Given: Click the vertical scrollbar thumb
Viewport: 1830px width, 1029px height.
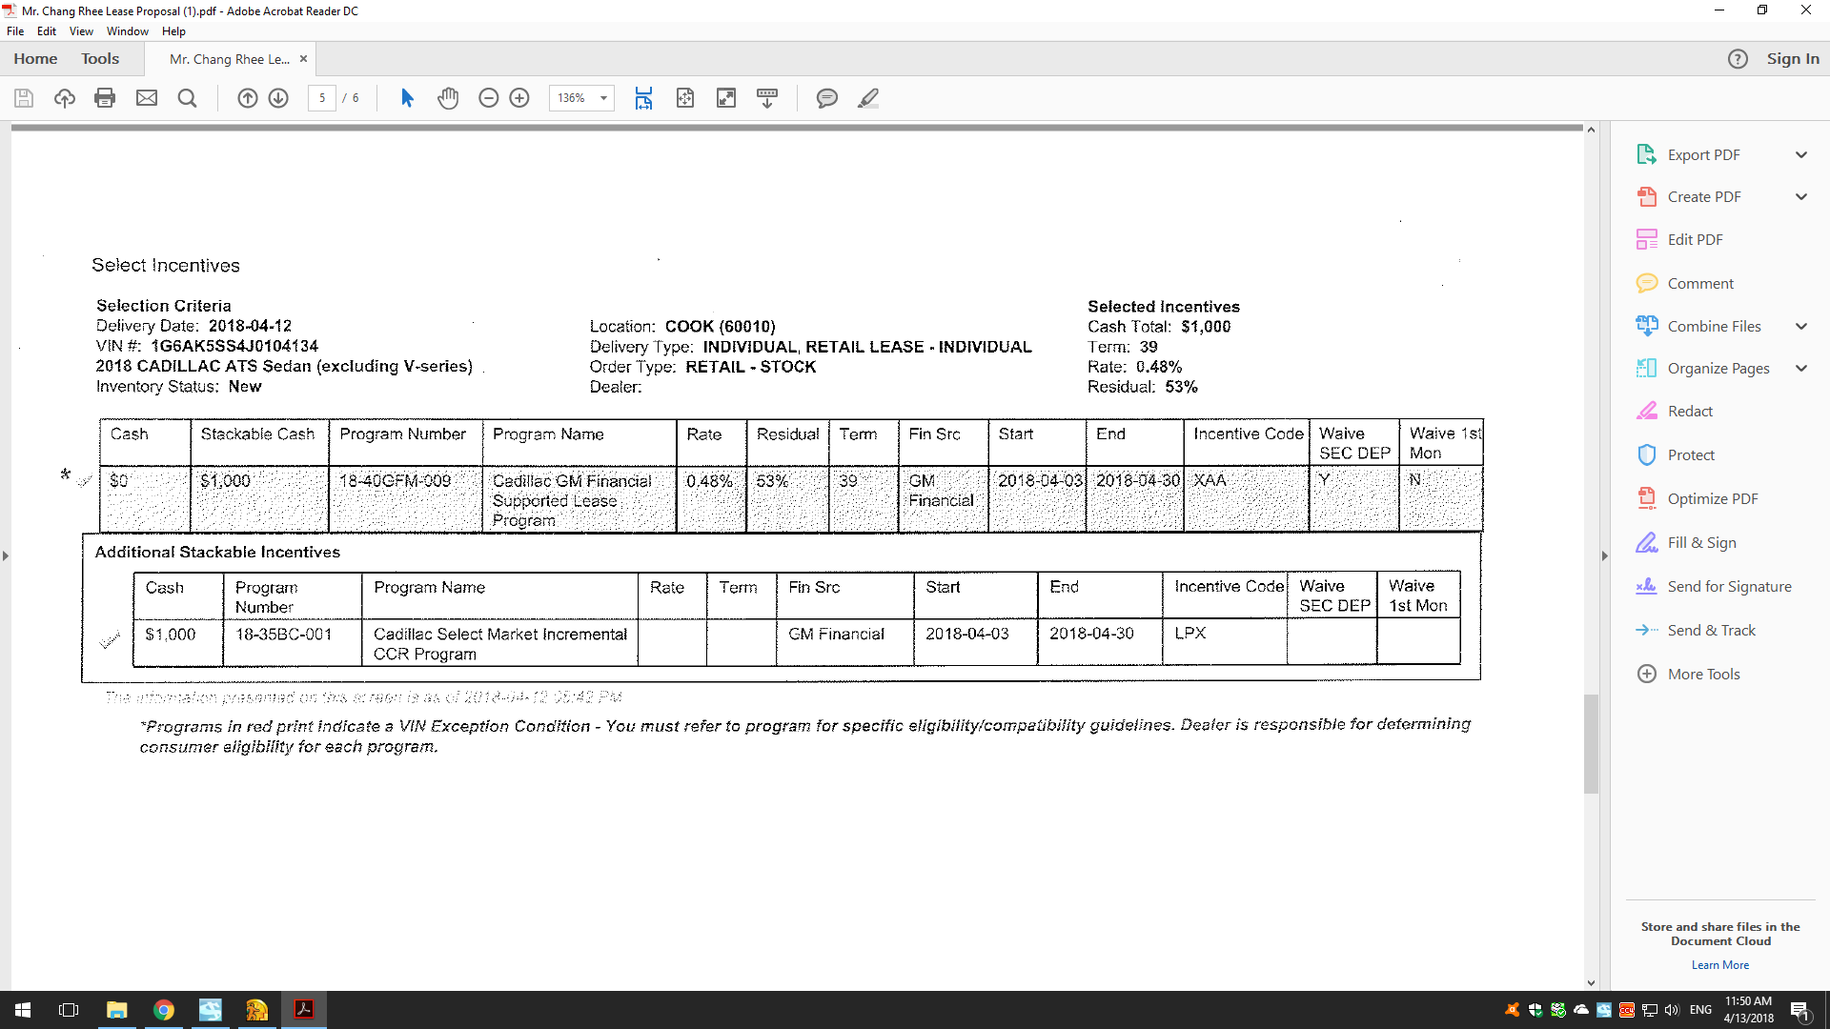Looking at the screenshot, I should tap(1591, 744).
